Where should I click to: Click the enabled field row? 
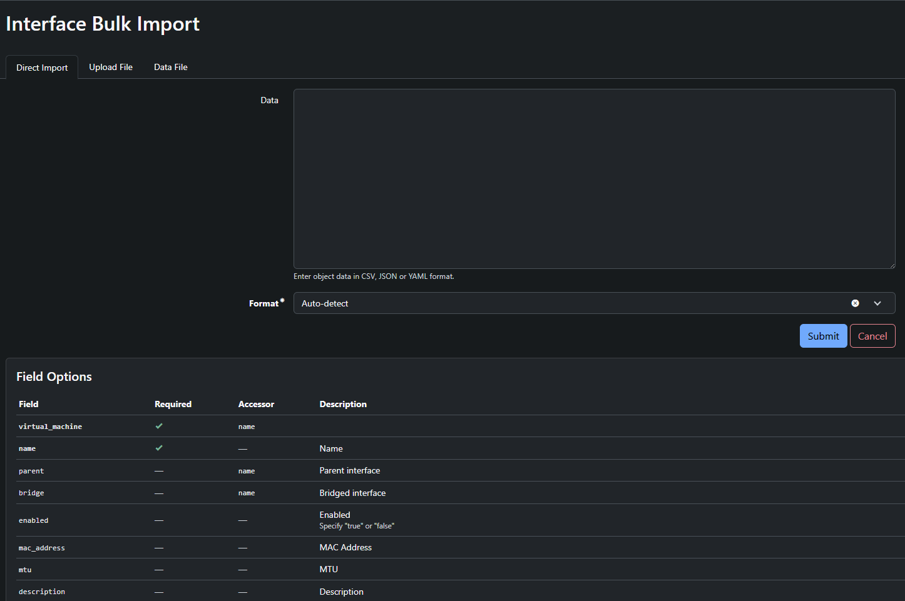[x=34, y=520]
